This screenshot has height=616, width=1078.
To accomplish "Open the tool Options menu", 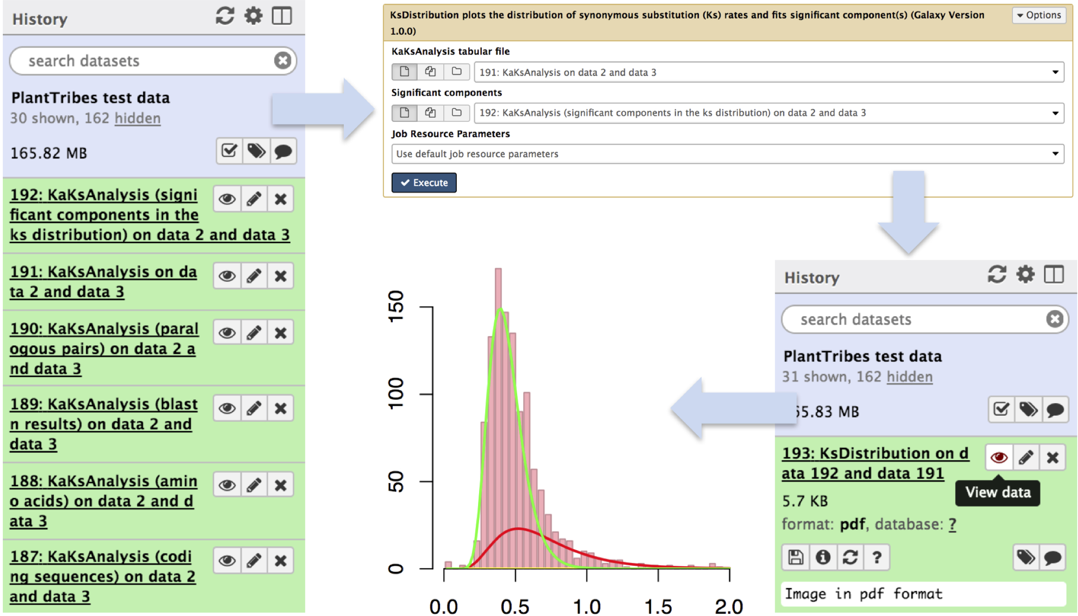I will tap(1039, 15).
